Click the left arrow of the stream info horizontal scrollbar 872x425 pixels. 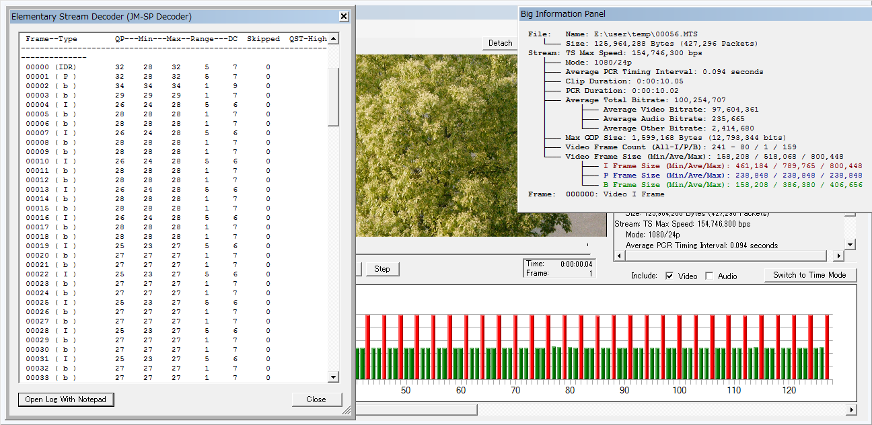point(620,256)
